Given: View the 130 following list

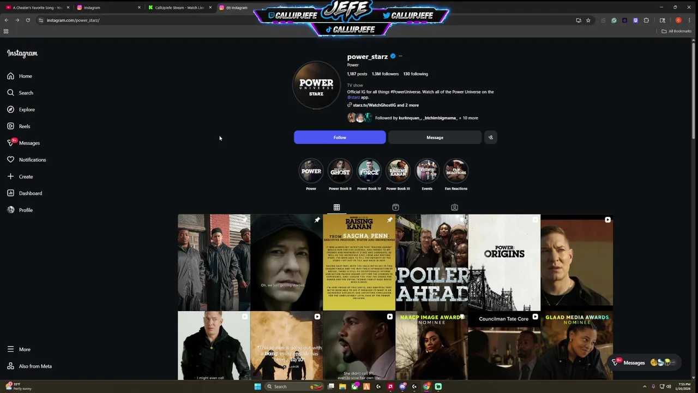Looking at the screenshot, I should 416,74.
